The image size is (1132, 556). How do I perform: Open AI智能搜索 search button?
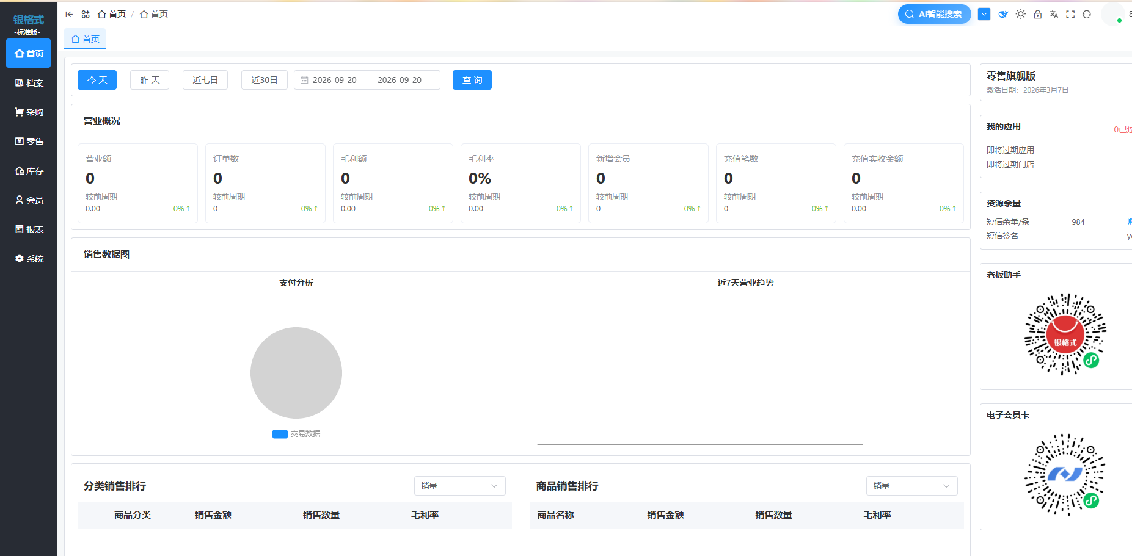pyautogui.click(x=934, y=14)
